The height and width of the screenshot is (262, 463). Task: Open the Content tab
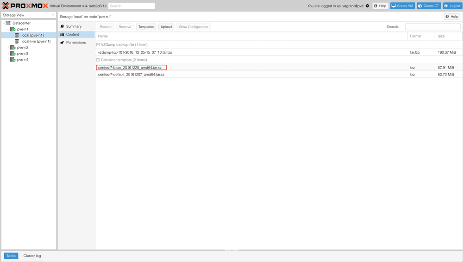click(76, 34)
